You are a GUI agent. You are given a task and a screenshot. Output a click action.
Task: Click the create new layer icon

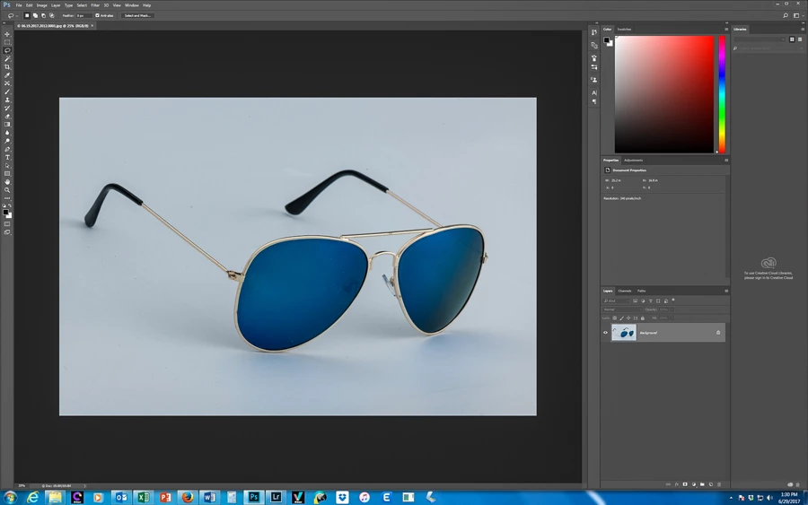[710, 484]
